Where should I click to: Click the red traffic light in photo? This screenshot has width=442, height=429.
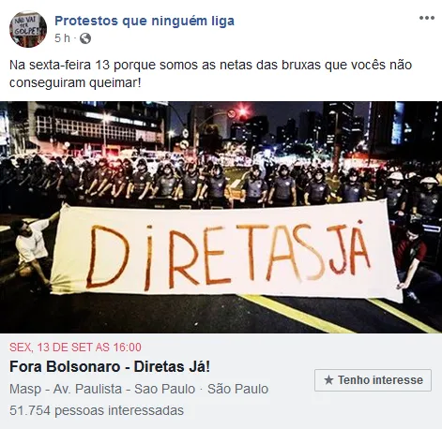coord(243,111)
